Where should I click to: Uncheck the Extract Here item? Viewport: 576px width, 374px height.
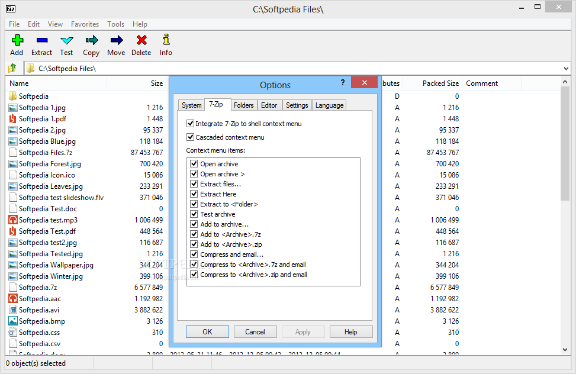tap(194, 194)
